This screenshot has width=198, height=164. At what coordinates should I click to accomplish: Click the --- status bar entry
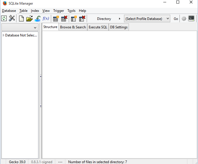click(x=60, y=162)
